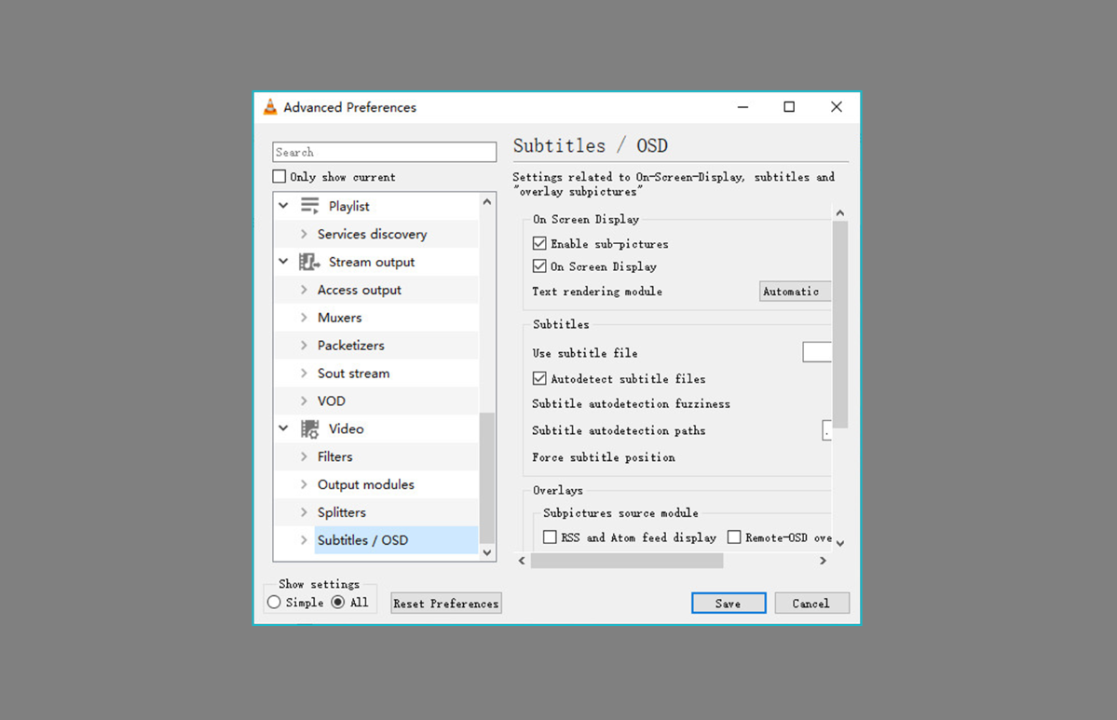Click the horizontal scroll left arrow
This screenshot has width=1117, height=720.
(523, 561)
